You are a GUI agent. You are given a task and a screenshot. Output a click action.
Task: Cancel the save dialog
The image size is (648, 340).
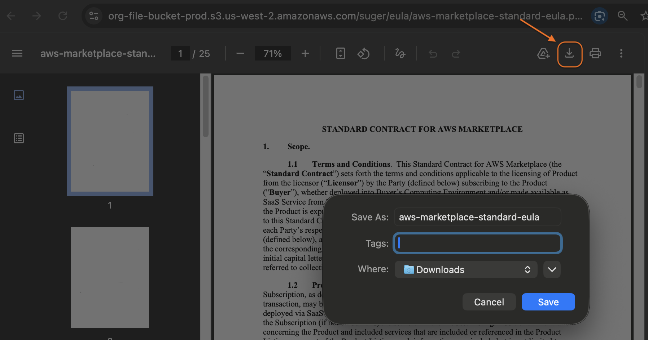(x=489, y=302)
